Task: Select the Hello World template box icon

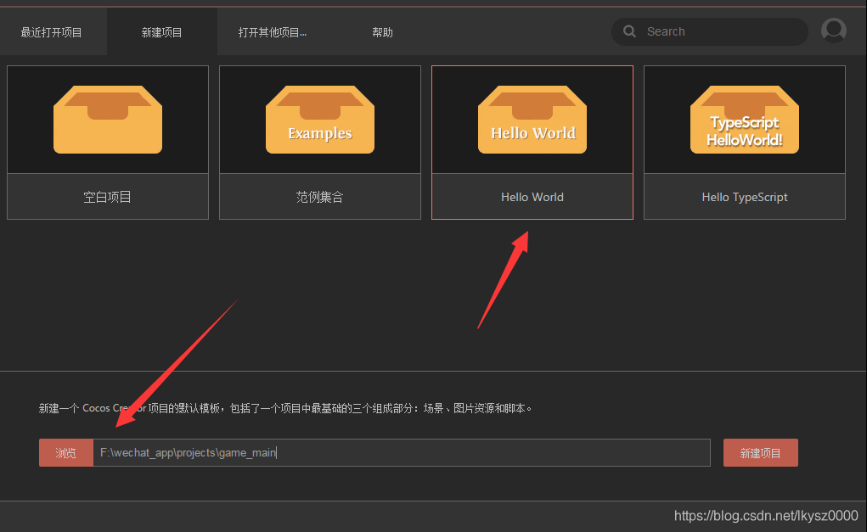Action: pos(532,120)
